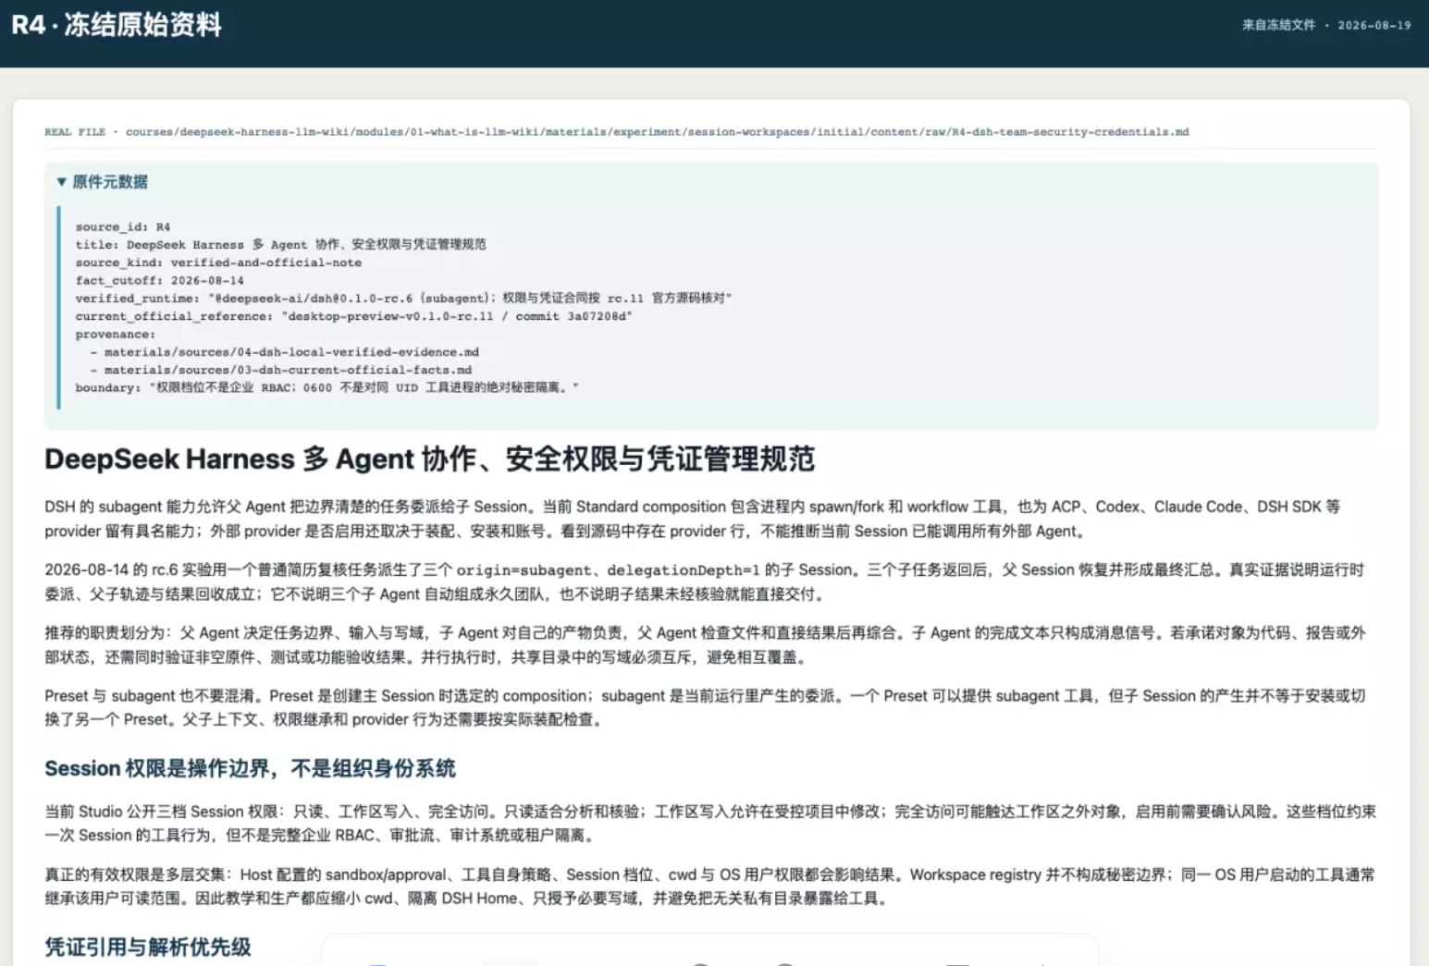This screenshot has height=966, width=1429.
Task: Click the current_official_reference metadata line
Action: point(354,316)
